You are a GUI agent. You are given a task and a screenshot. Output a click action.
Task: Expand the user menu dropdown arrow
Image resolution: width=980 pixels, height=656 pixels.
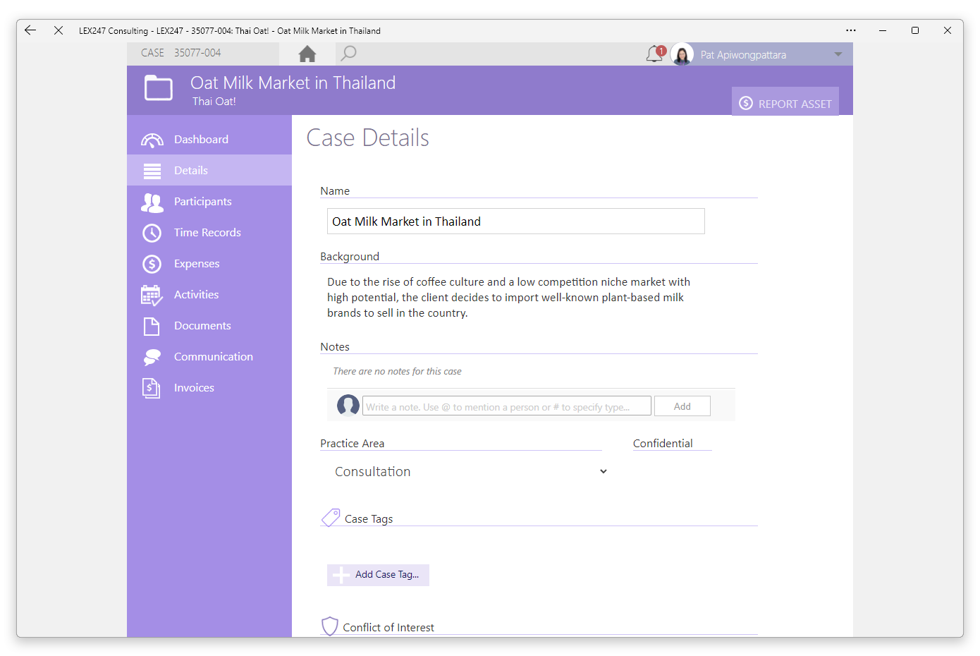[838, 54]
